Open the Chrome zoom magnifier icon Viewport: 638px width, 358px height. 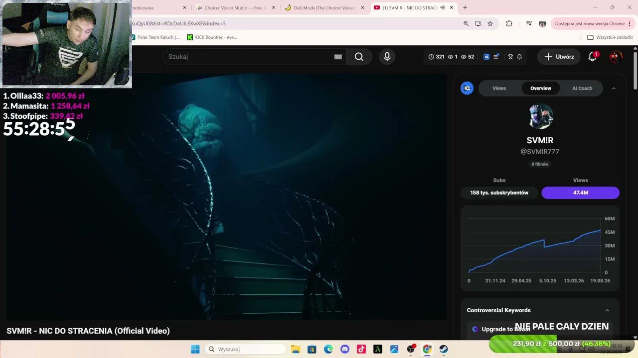pyautogui.click(x=466, y=23)
